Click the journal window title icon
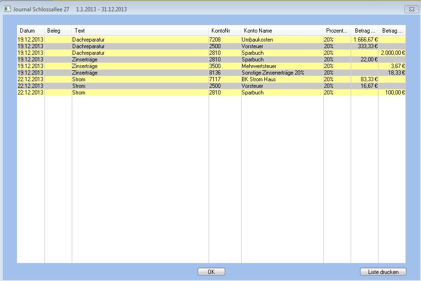This screenshot has width=421, height=281. (7, 9)
